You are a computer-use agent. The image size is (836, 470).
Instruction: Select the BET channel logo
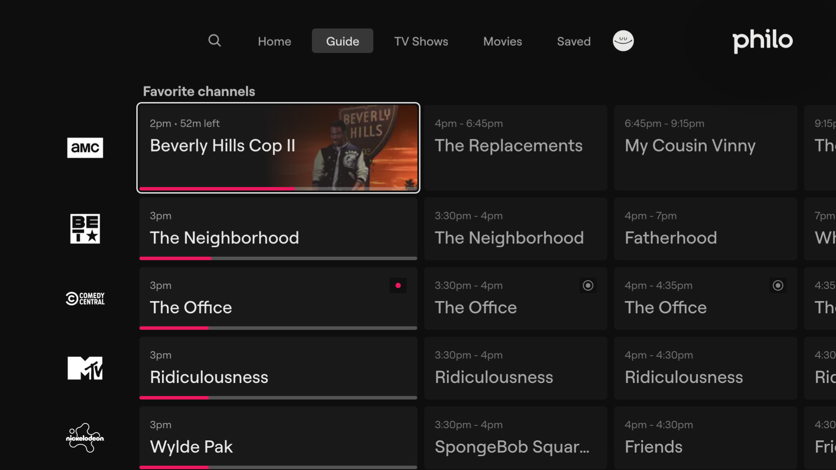click(x=85, y=228)
